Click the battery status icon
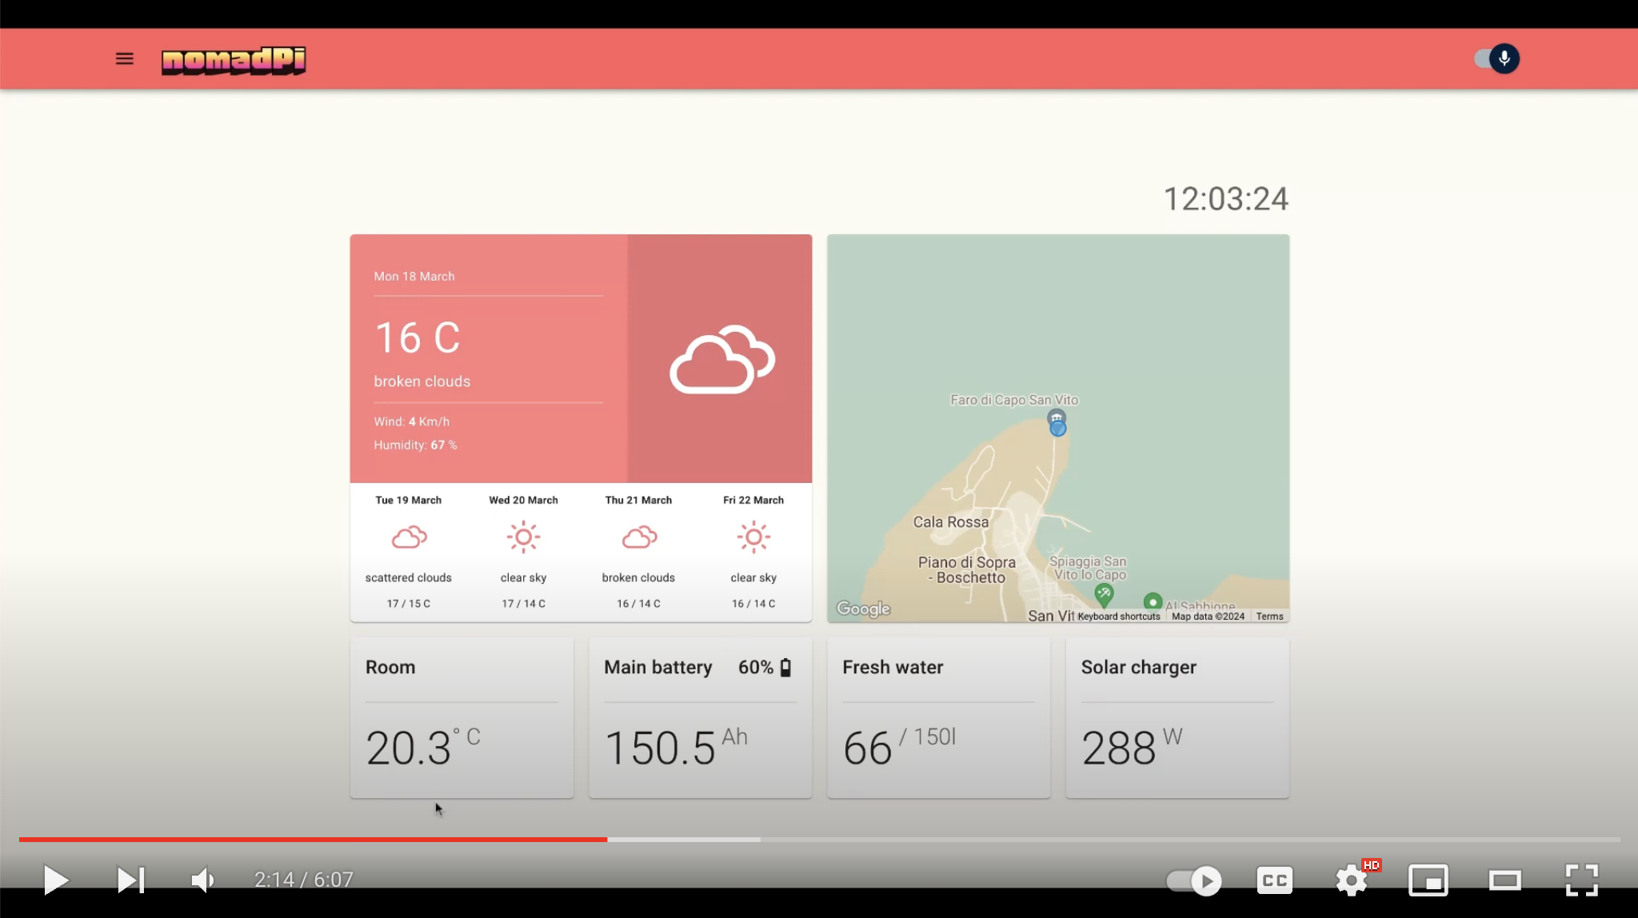Screen dimensions: 1638x918 (x=789, y=667)
